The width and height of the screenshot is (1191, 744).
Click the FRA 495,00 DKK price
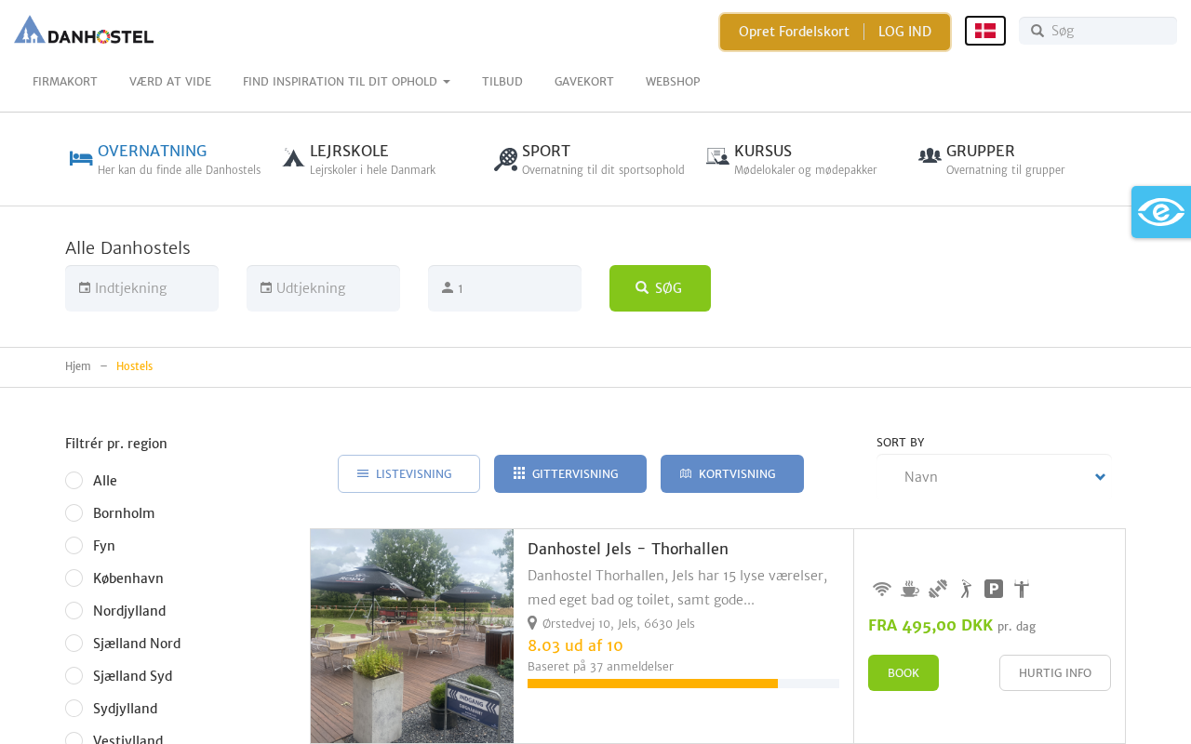click(x=930, y=625)
